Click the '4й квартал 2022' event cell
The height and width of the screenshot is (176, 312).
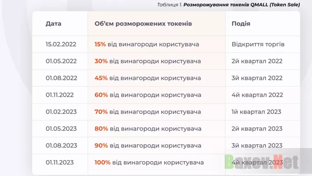point(257,95)
